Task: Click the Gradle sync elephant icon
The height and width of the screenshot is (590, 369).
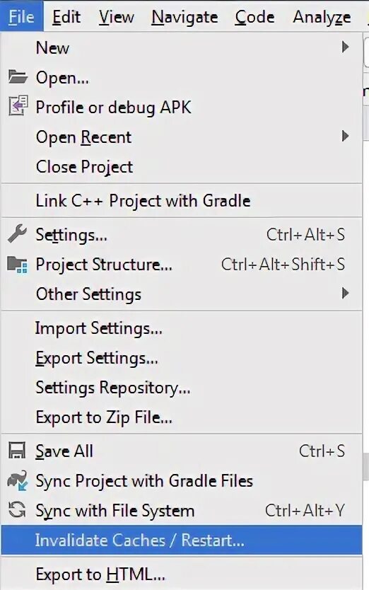Action: pyautogui.click(x=17, y=480)
